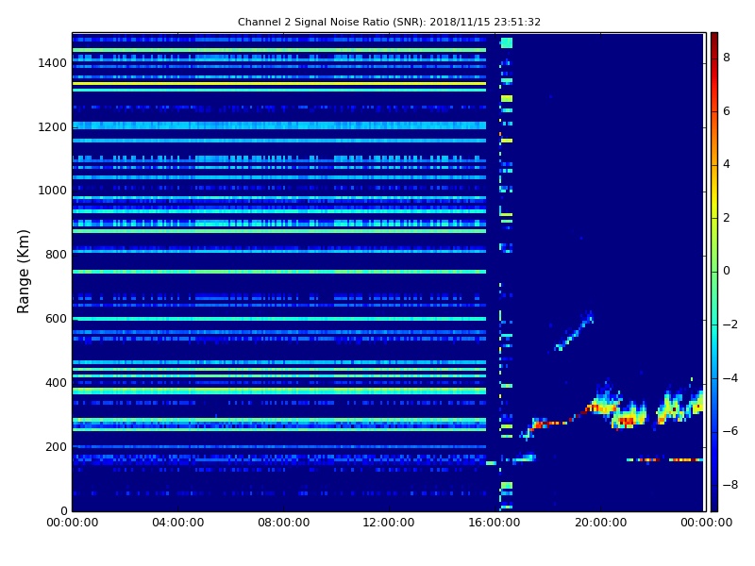The image size is (755, 566).
Task: Click the colorbar label −4
Action: [x=730, y=378]
